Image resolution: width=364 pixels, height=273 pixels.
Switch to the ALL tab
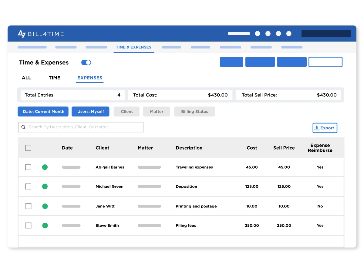coord(26,78)
